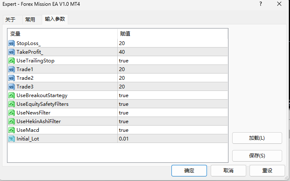Click the help question mark button
290x181 pixels.
coord(261,4)
